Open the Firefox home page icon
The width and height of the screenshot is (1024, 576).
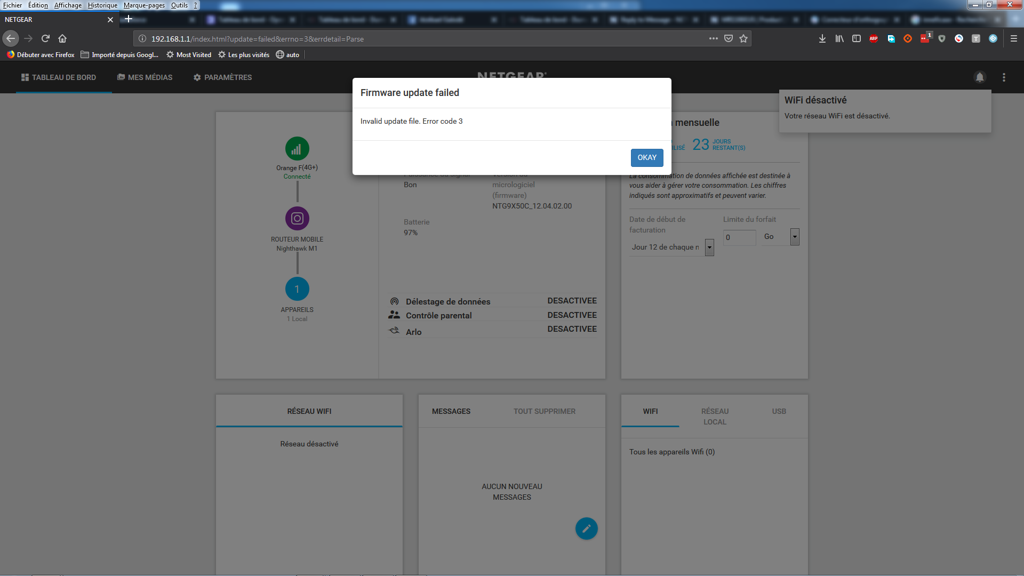[x=62, y=38]
